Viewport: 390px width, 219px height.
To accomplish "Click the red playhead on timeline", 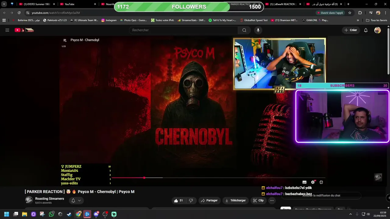I will (144, 178).
